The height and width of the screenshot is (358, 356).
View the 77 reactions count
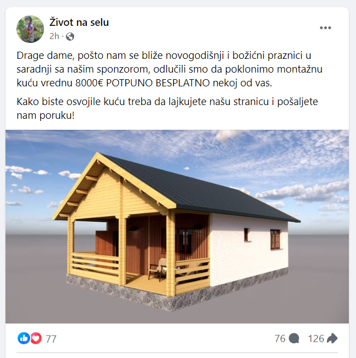pyautogui.click(x=51, y=339)
